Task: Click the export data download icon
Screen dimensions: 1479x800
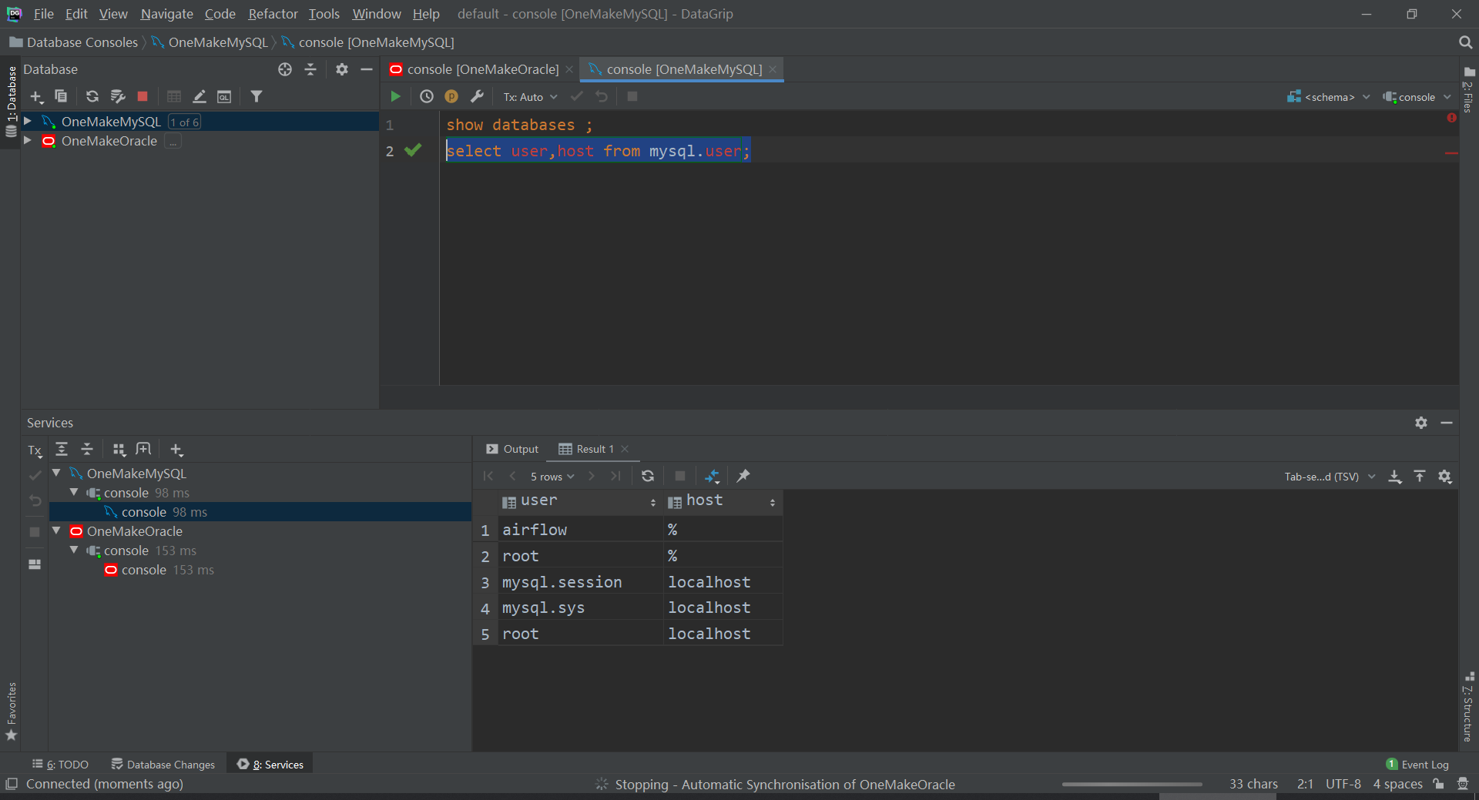Action: tap(1395, 477)
